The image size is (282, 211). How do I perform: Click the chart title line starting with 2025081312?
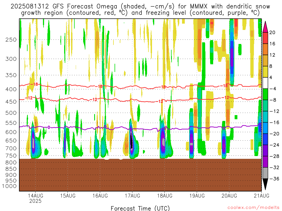[140, 6]
